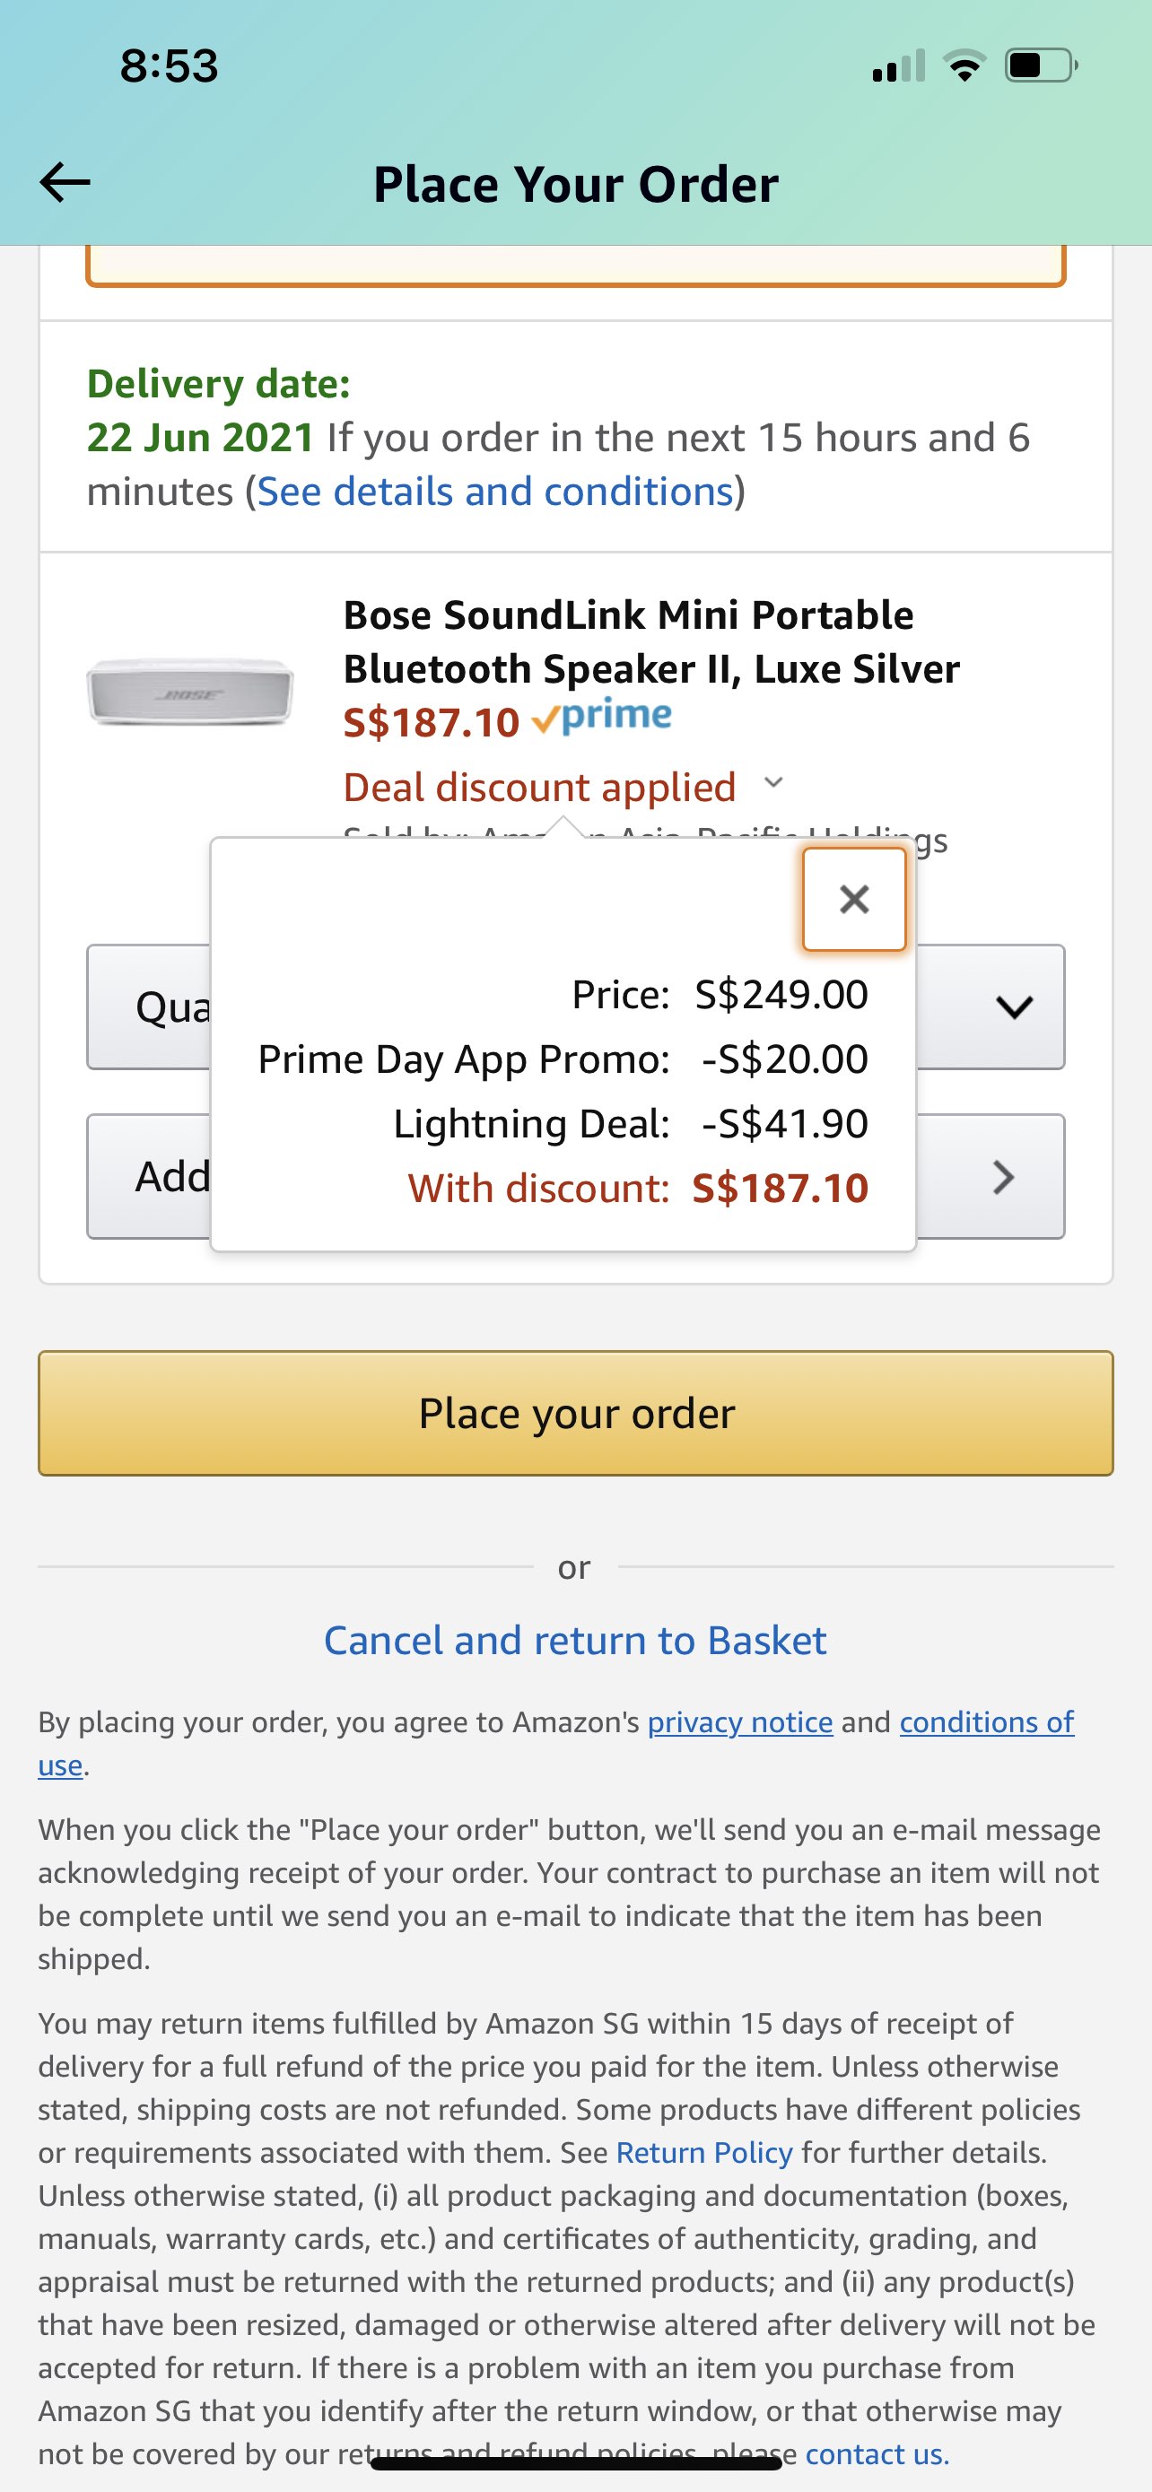Tap the battery status icon
The image size is (1152, 2492).
(x=1041, y=66)
